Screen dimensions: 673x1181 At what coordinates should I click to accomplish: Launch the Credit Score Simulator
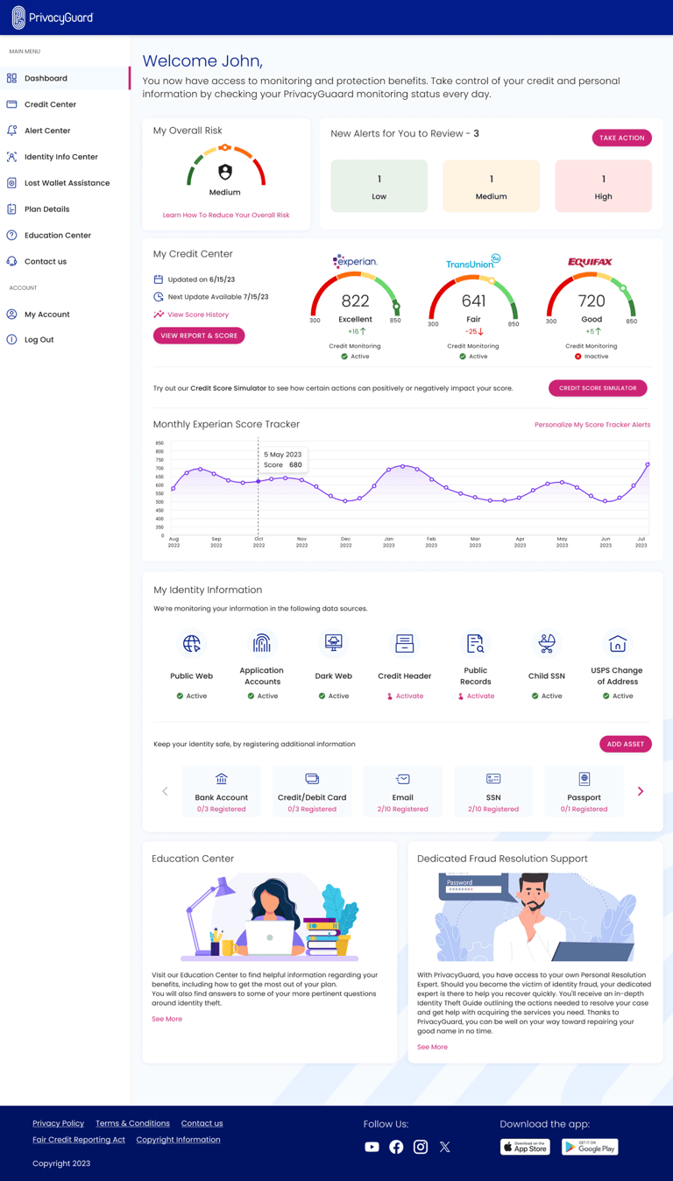coord(598,388)
